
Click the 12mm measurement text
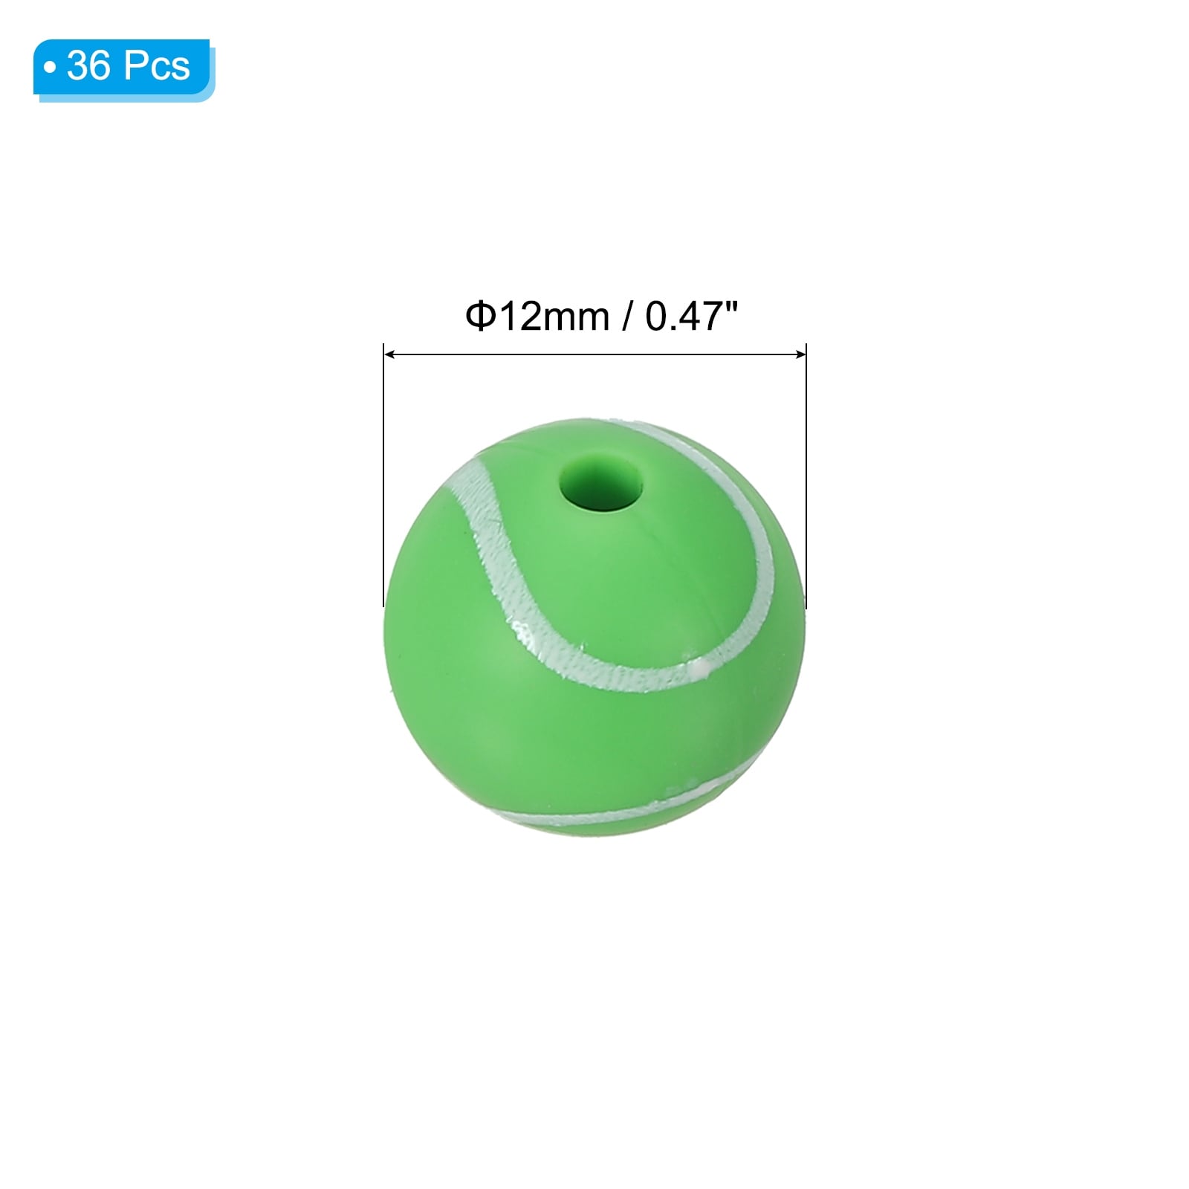click(x=550, y=317)
